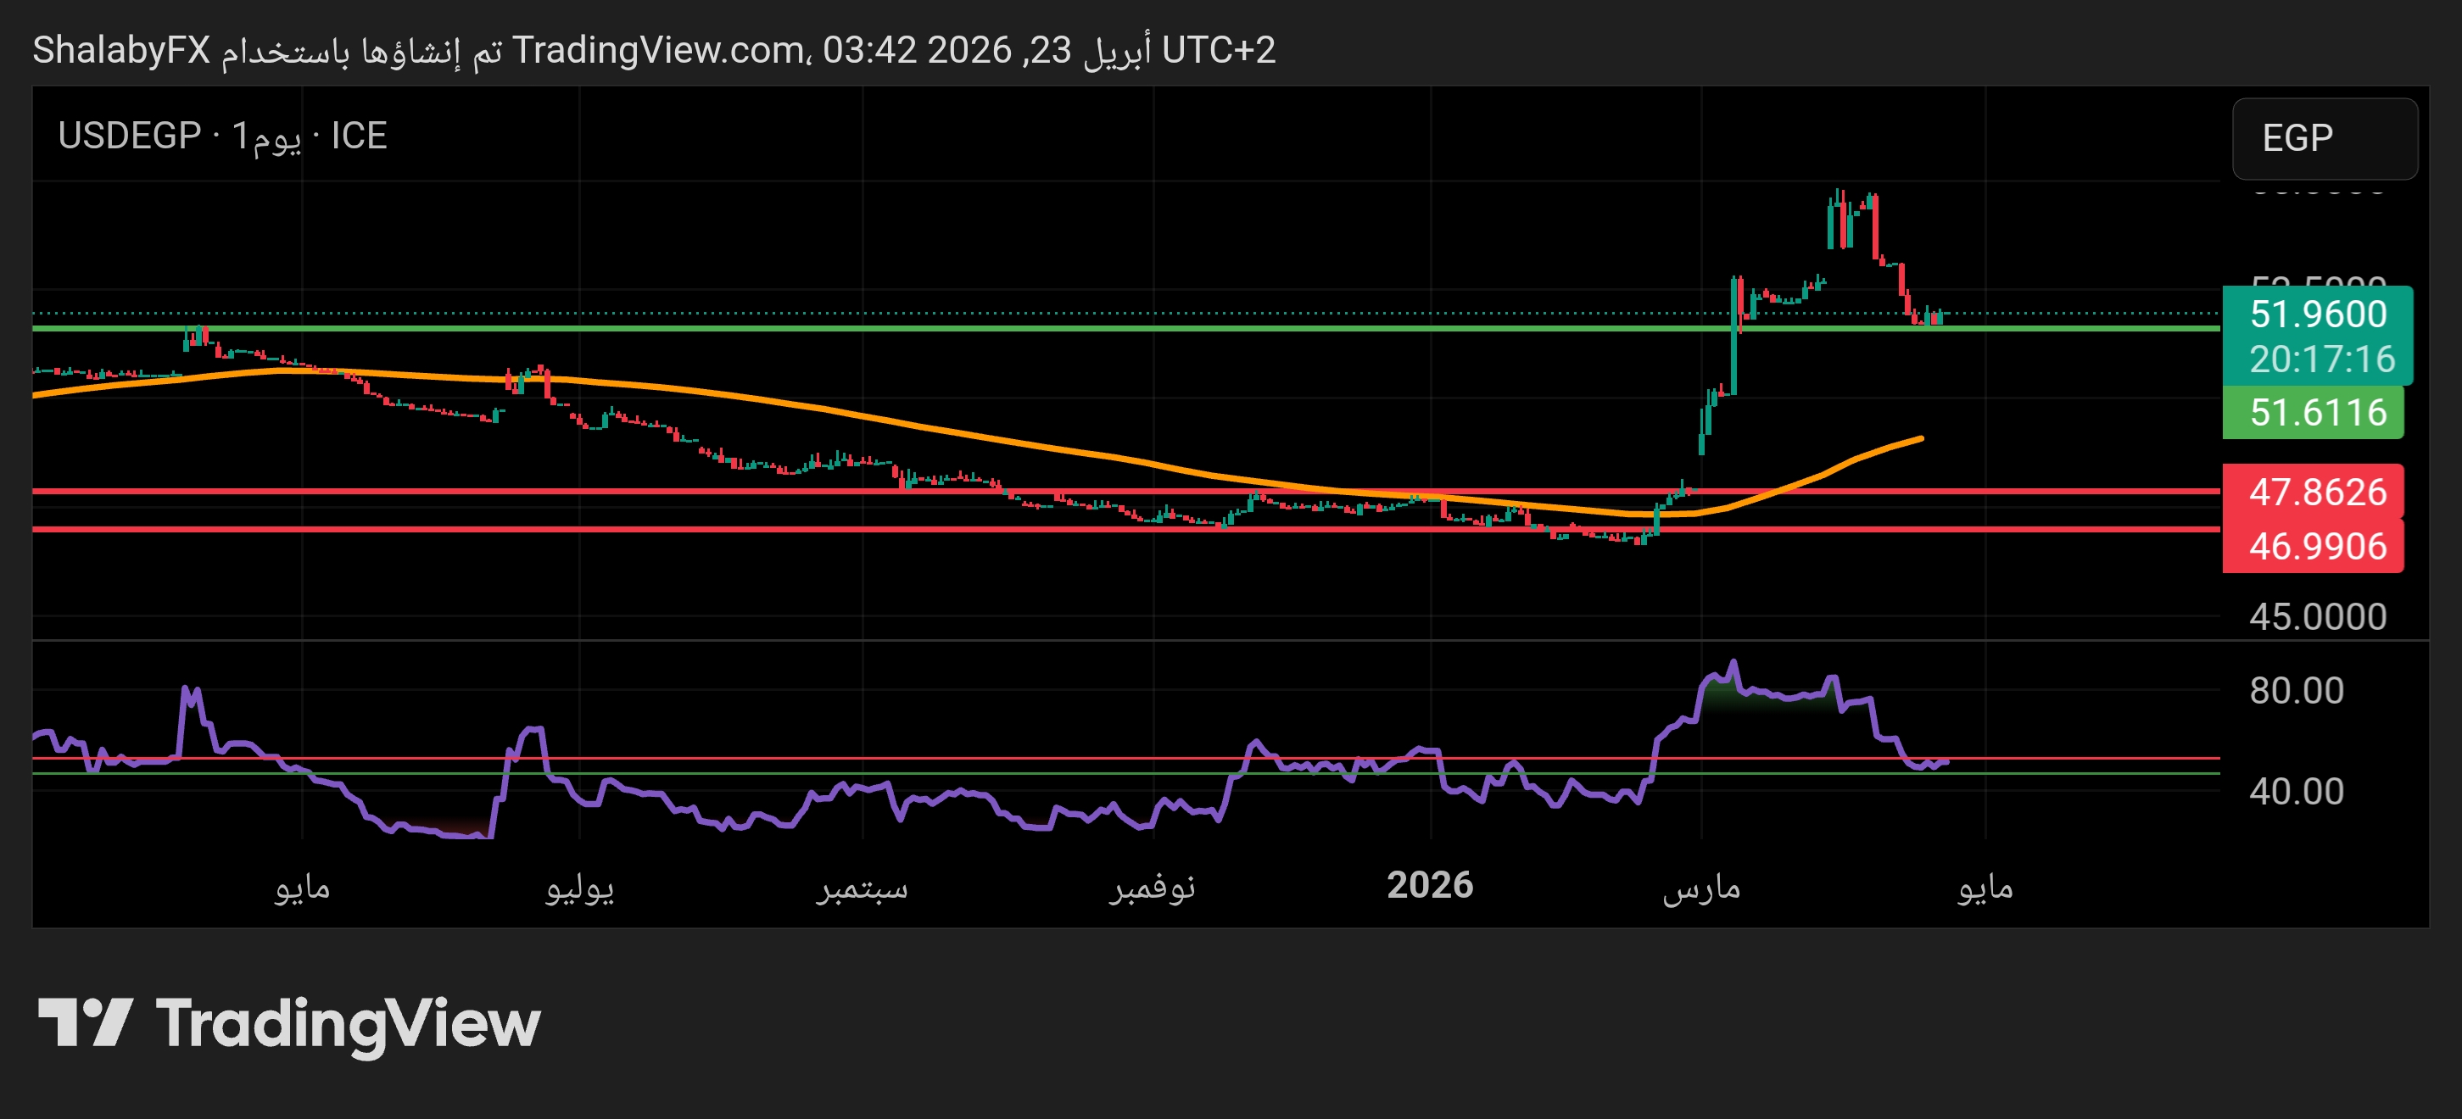Click the TradingView logo icon

click(84, 1022)
